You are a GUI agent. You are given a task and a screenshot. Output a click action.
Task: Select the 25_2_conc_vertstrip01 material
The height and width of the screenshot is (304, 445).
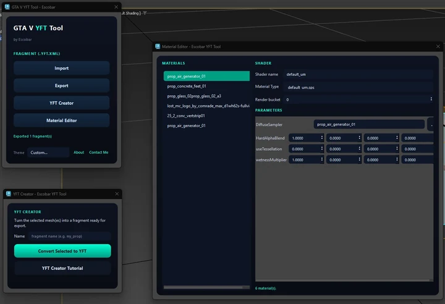pos(206,116)
